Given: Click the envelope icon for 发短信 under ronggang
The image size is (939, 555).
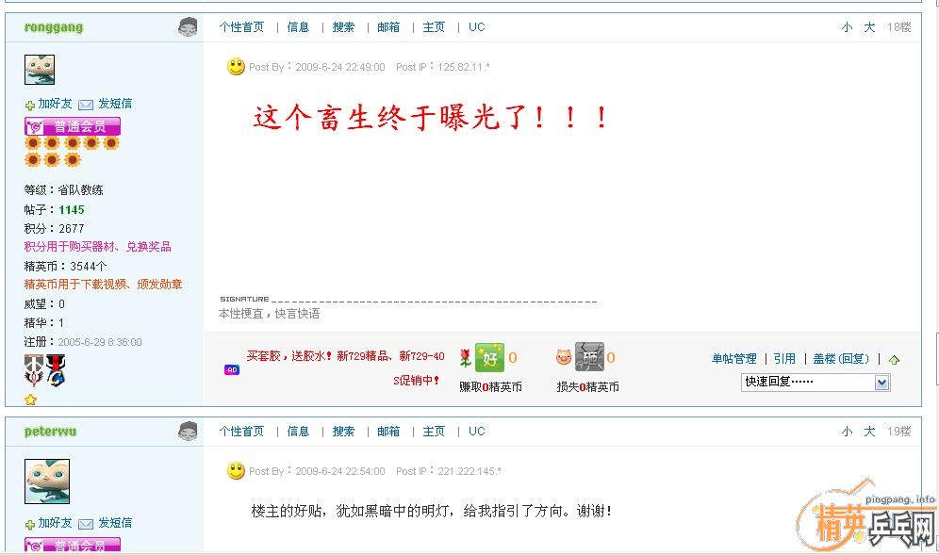Looking at the screenshot, I should [x=86, y=105].
